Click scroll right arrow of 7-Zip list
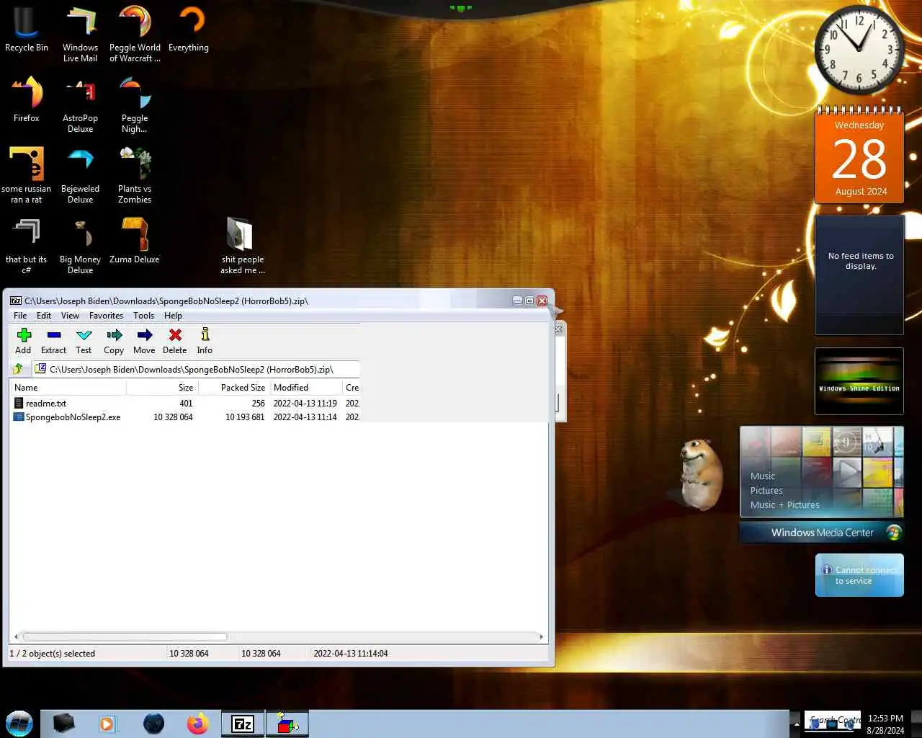Image resolution: width=922 pixels, height=738 pixels. coord(542,637)
